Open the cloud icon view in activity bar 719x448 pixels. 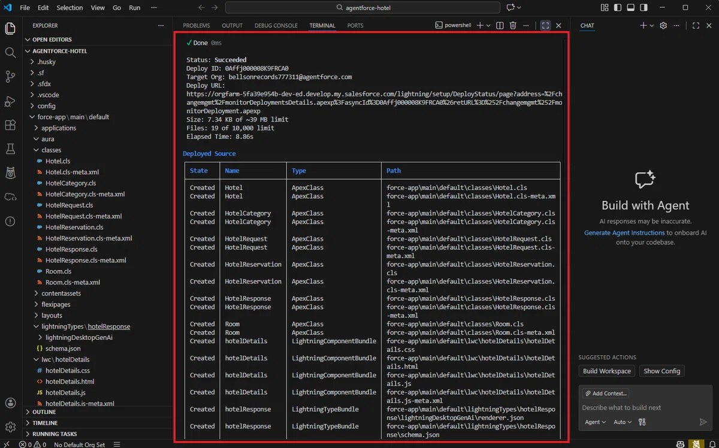coord(10,197)
